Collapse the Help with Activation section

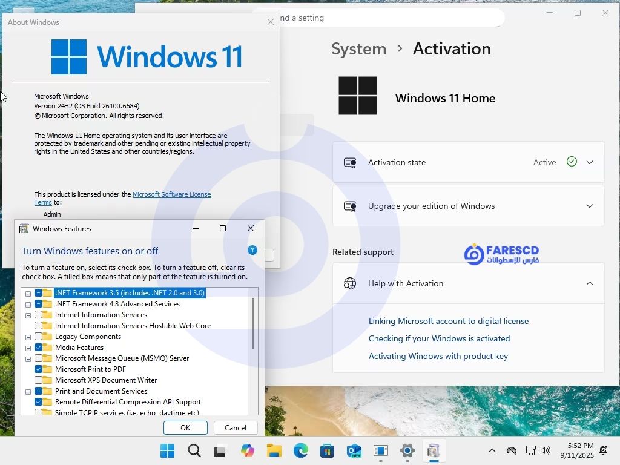589,283
